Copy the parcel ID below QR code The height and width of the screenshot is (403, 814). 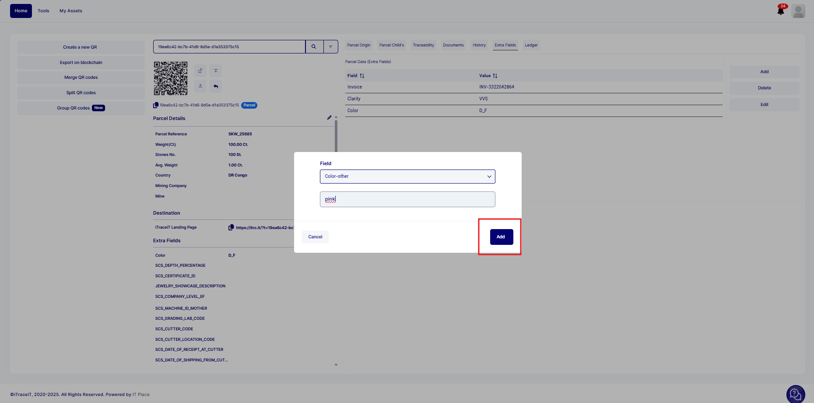(x=156, y=105)
